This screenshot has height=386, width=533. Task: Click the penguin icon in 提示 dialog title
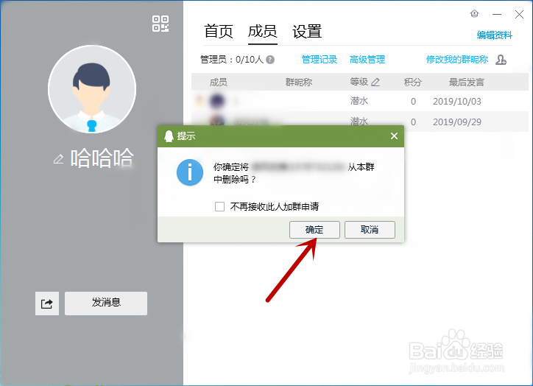coord(169,136)
